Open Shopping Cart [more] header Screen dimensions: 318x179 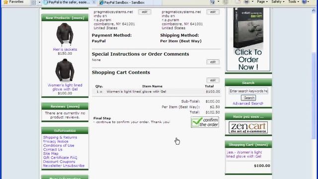248,145
